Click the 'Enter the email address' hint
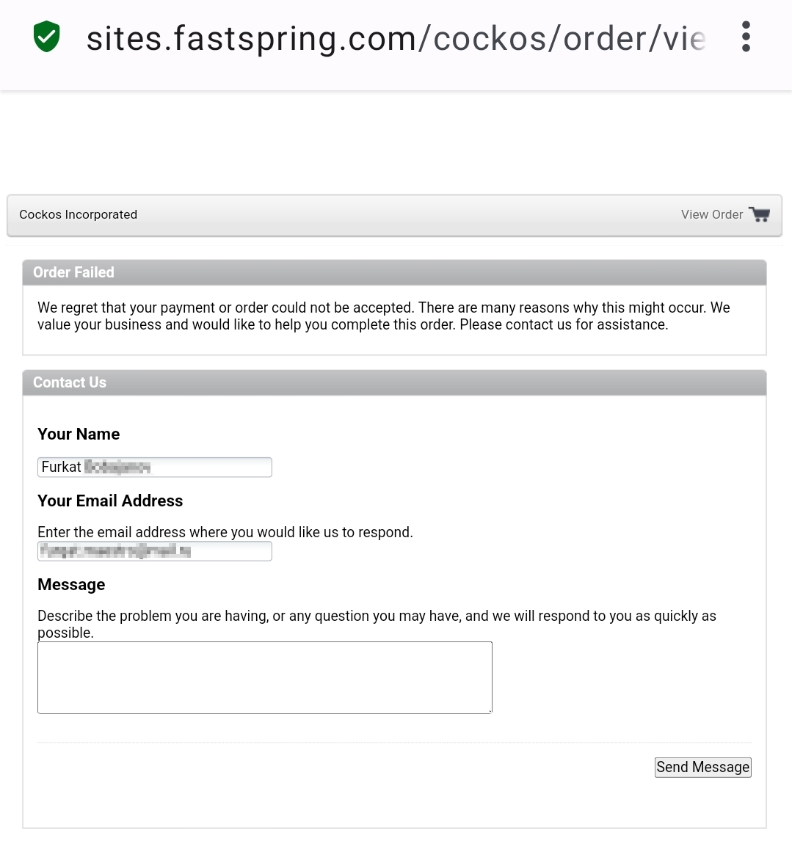The image size is (792, 855). click(x=225, y=532)
